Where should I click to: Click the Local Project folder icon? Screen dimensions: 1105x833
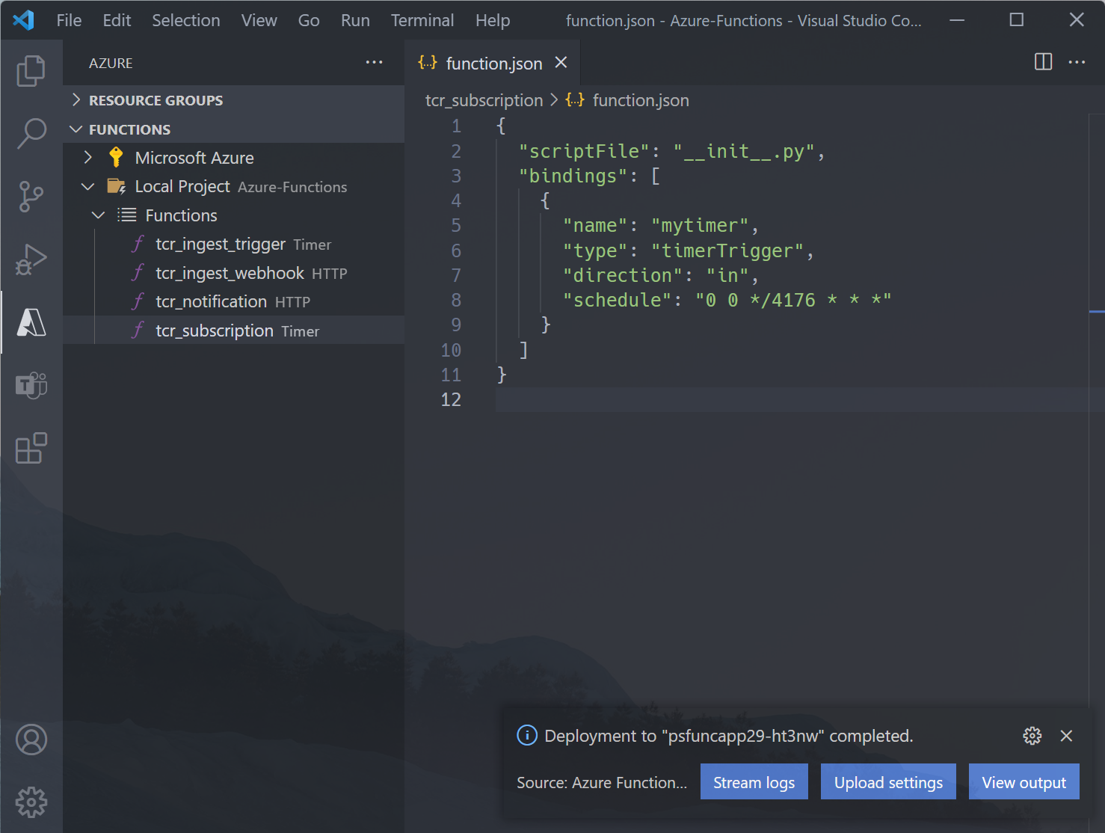tap(116, 186)
